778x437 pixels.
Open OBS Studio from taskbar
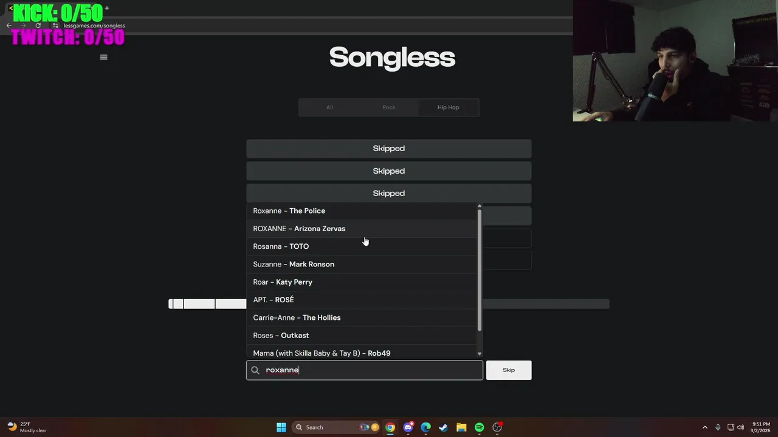(x=497, y=427)
